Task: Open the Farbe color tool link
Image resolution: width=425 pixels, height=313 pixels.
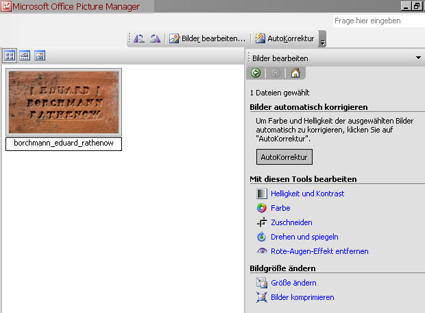Action: 280,208
